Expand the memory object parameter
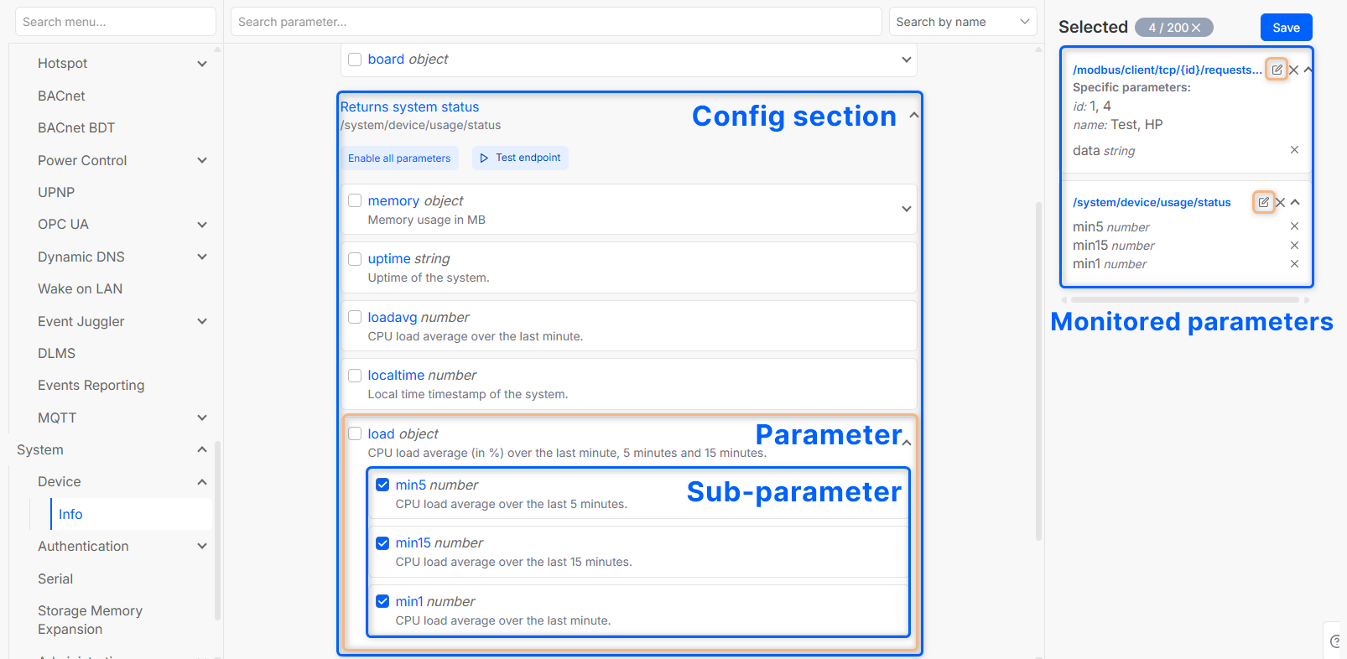Image resolution: width=1347 pixels, height=659 pixels. tap(906, 209)
